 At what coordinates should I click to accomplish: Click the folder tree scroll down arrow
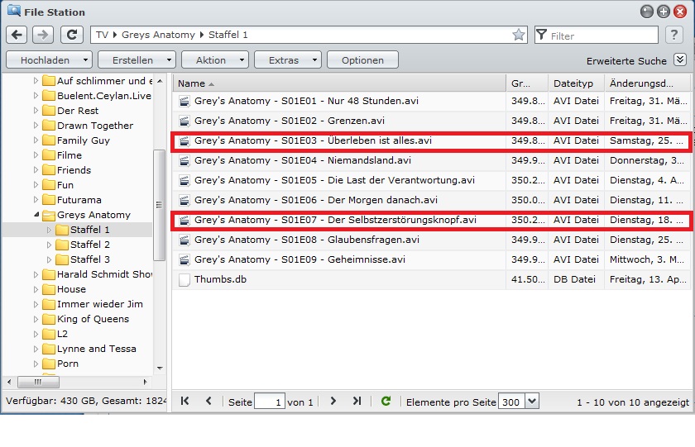point(160,369)
